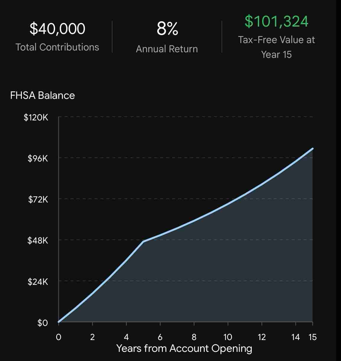The width and height of the screenshot is (341, 361).
Task: Select the Annual Return label
Action: tap(167, 49)
